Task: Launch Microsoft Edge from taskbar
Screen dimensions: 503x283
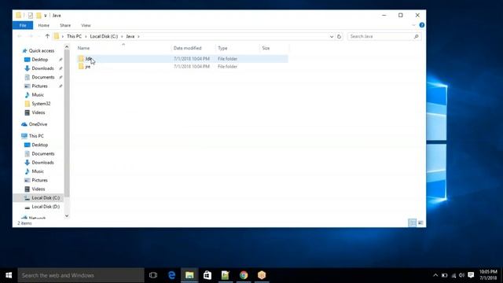Action: click(171, 275)
